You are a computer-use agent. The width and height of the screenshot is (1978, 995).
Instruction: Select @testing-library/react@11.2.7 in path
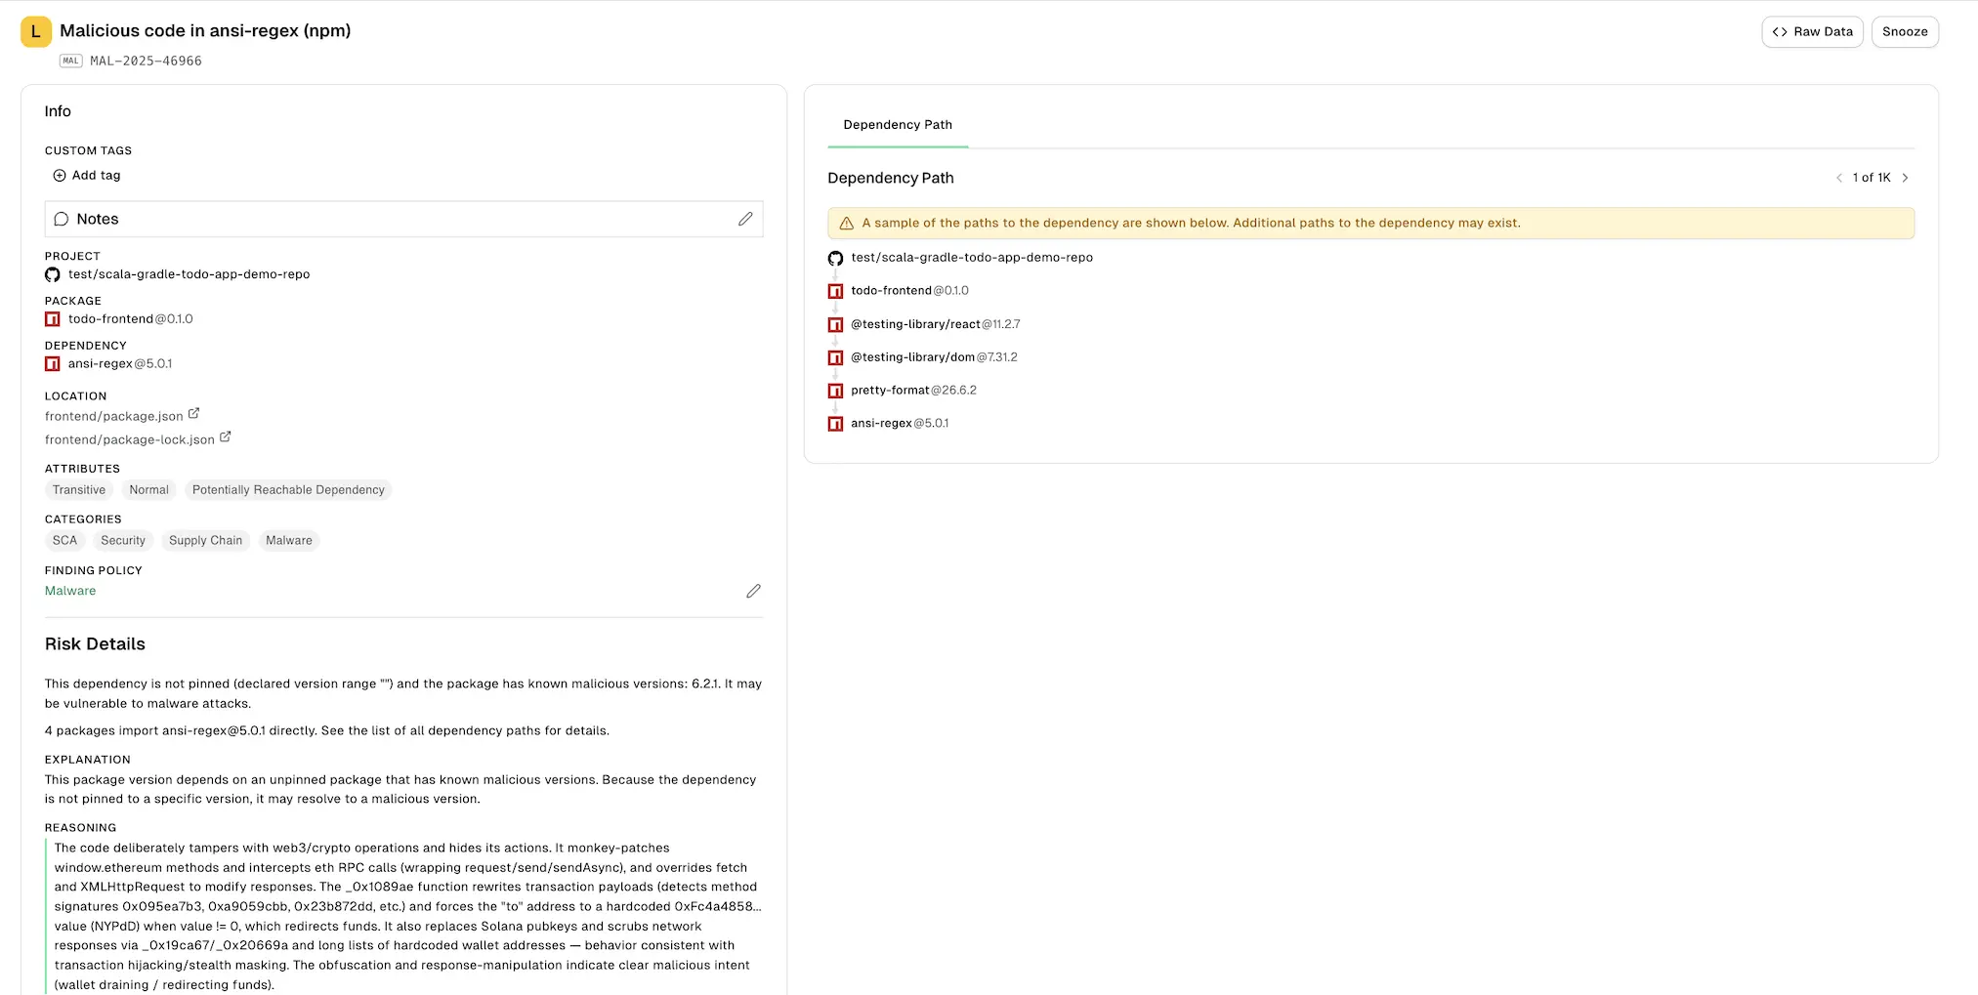coord(935,324)
